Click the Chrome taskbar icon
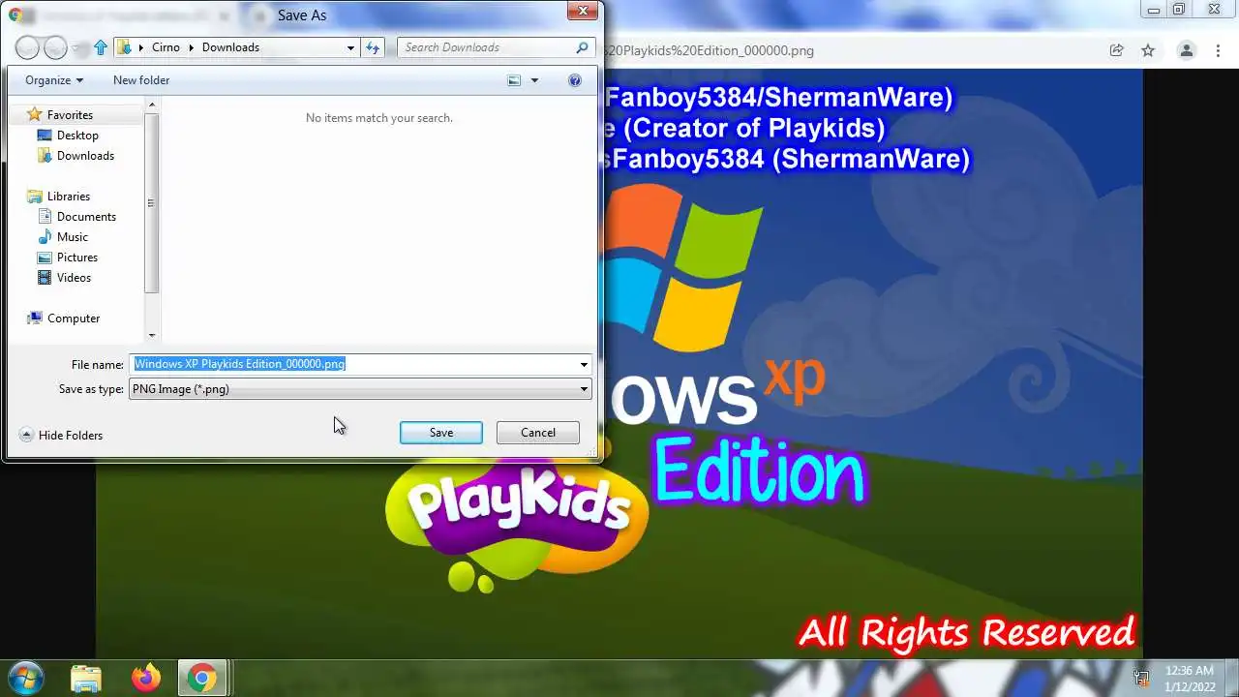The image size is (1239, 697). pyautogui.click(x=202, y=679)
